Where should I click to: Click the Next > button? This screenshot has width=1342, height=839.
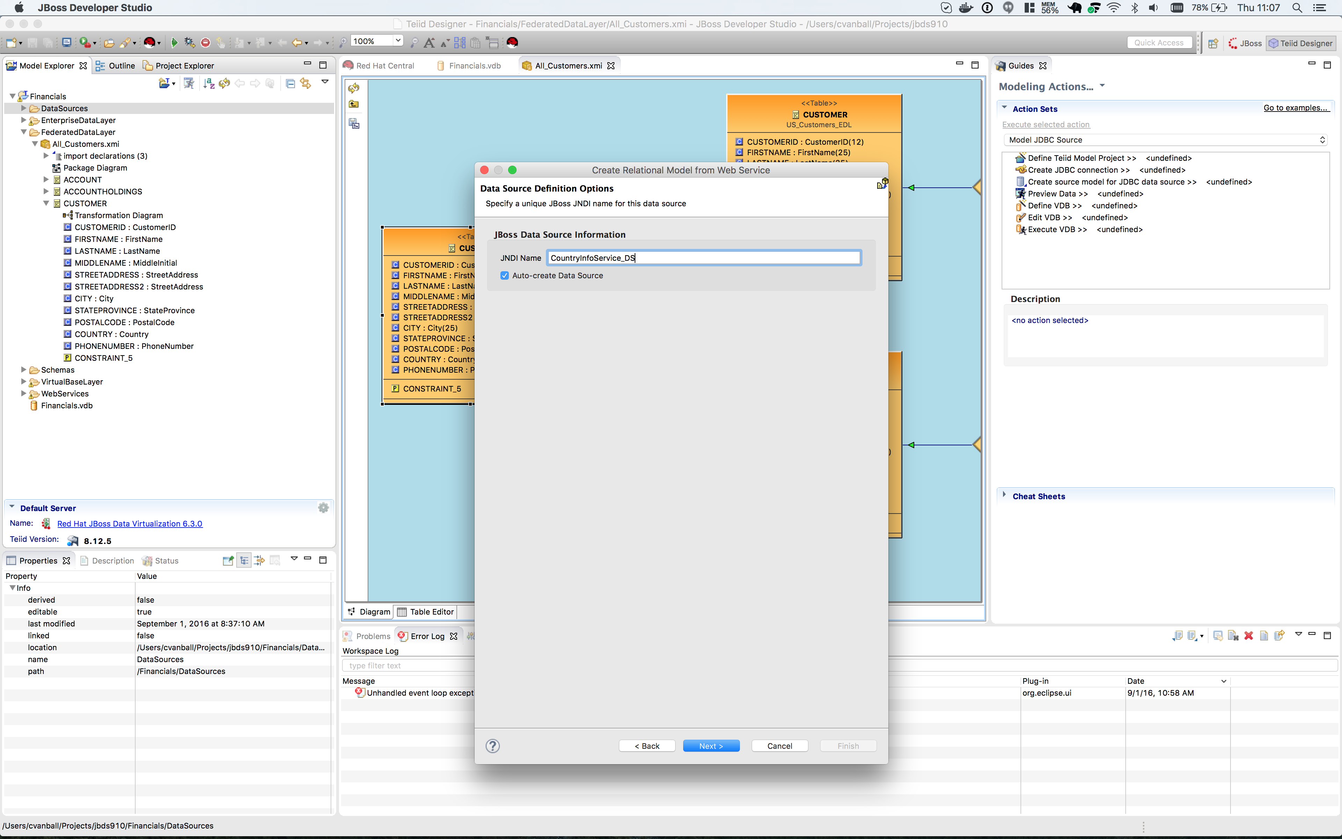[x=711, y=746]
